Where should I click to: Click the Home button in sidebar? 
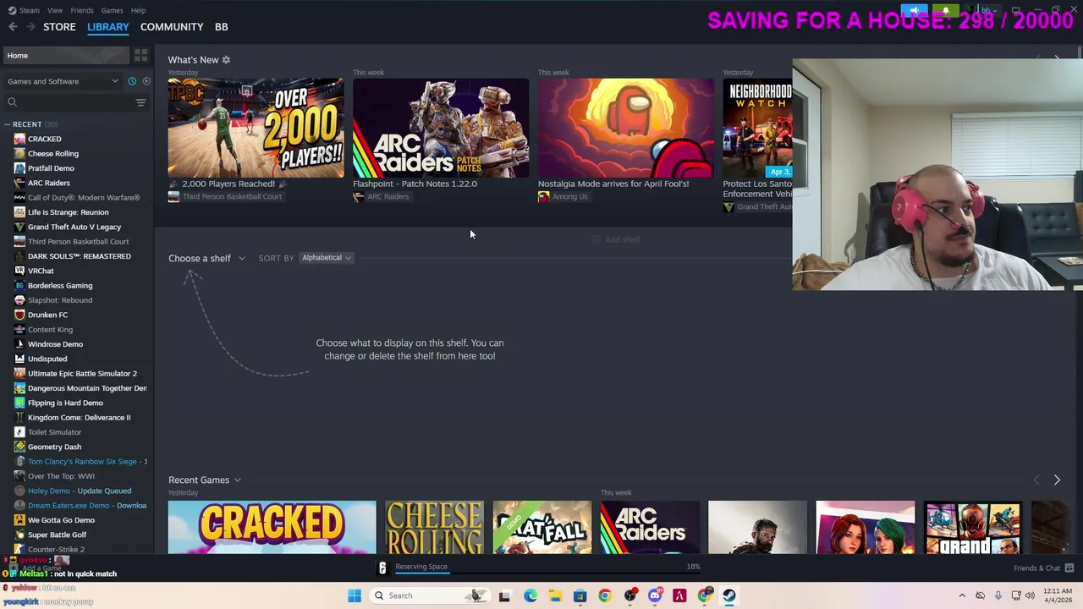[x=65, y=55]
